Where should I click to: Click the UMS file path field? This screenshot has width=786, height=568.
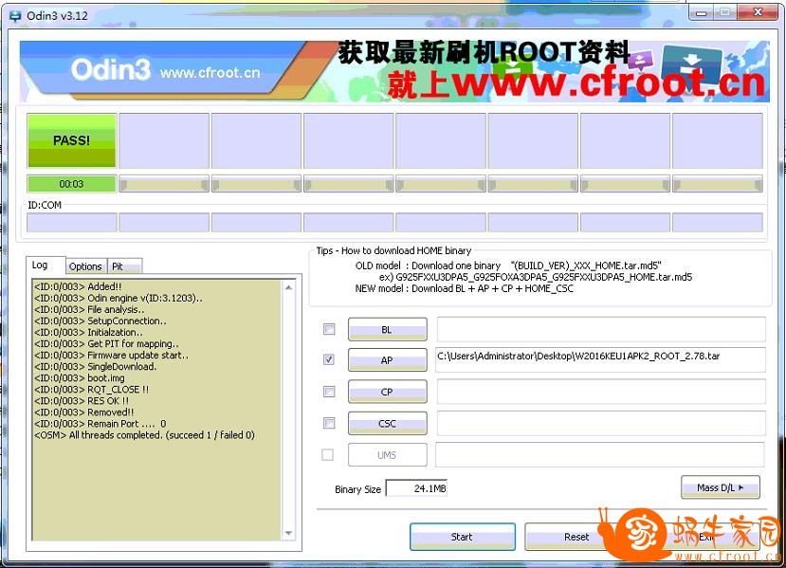coord(600,454)
